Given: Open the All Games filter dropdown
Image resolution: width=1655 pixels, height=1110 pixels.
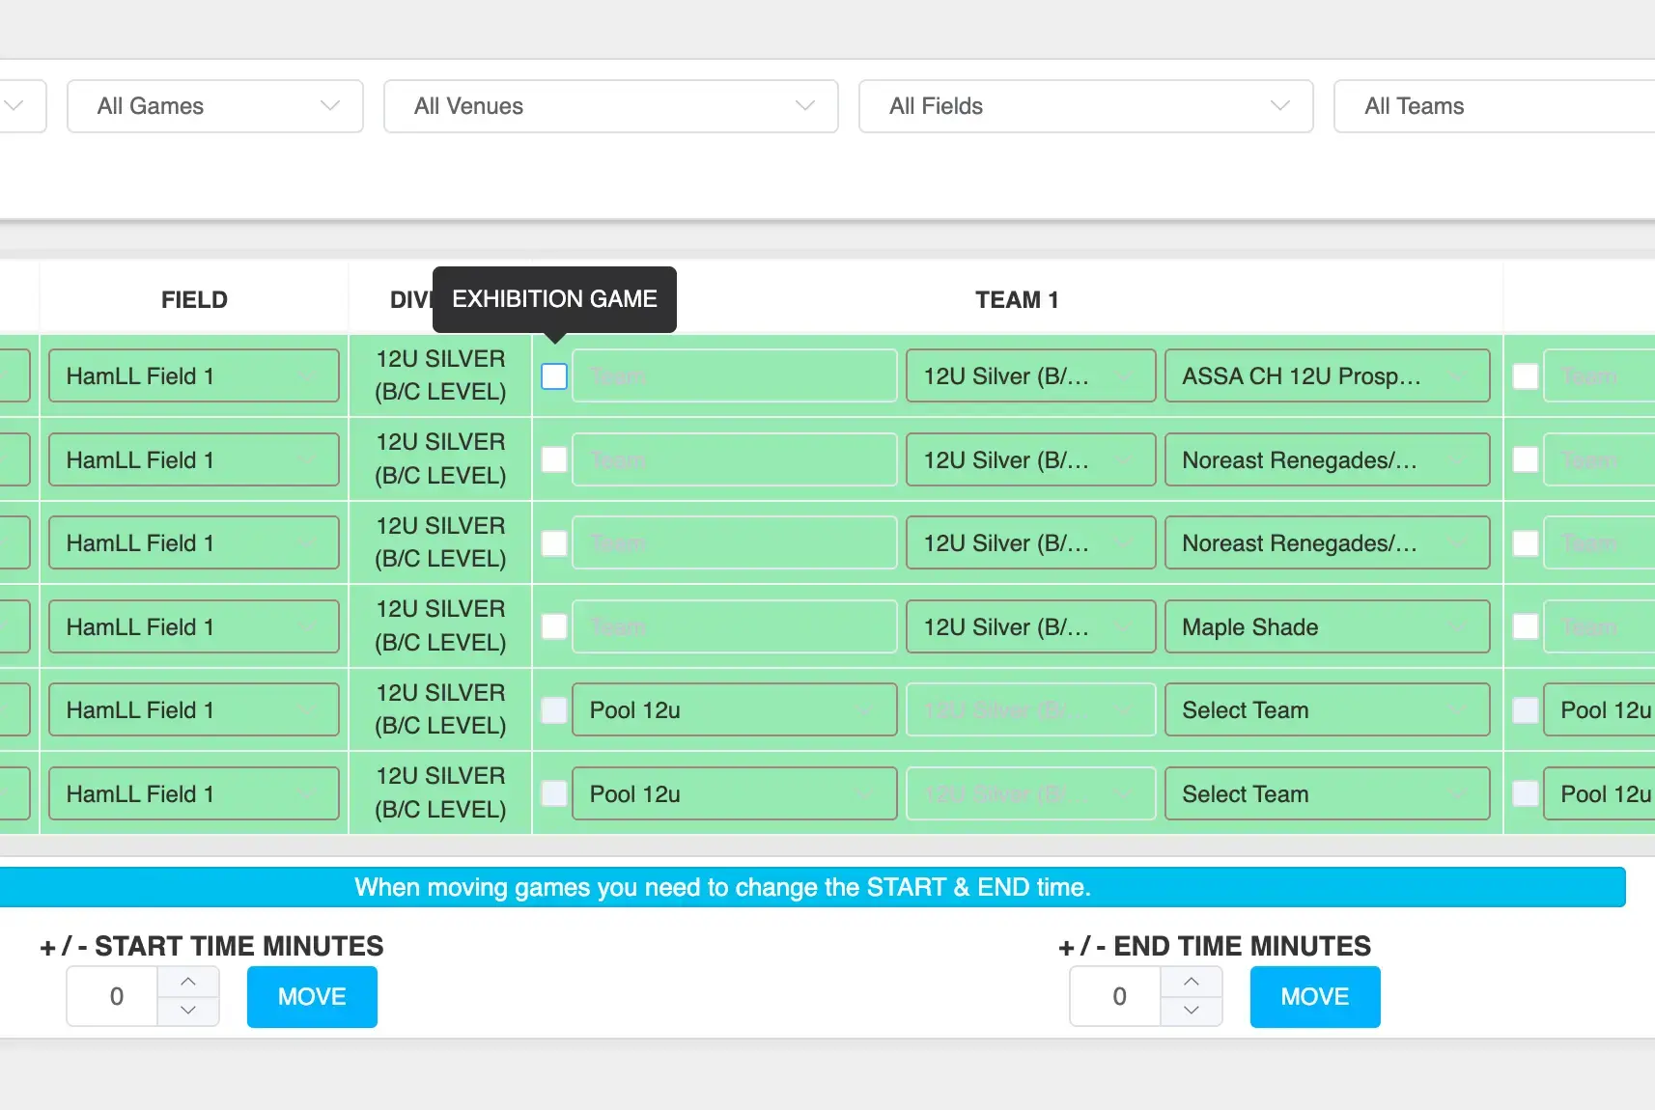Looking at the screenshot, I should click(214, 106).
